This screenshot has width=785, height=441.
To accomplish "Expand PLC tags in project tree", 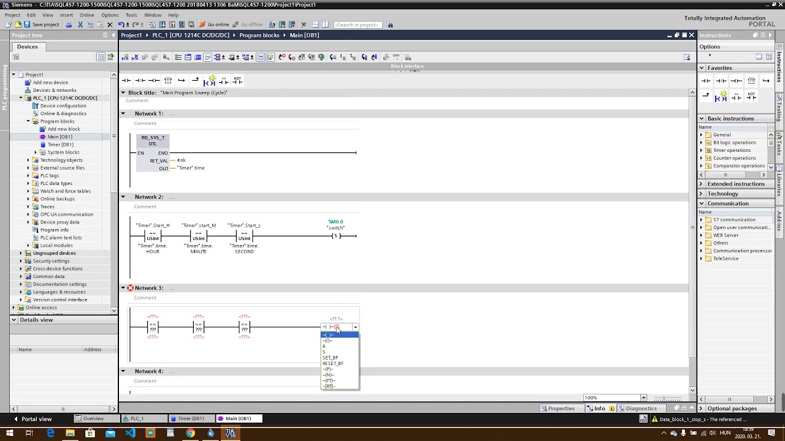I will point(28,176).
